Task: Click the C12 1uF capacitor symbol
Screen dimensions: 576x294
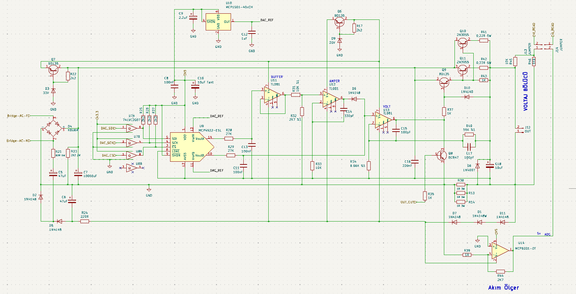Action: [x=252, y=33]
